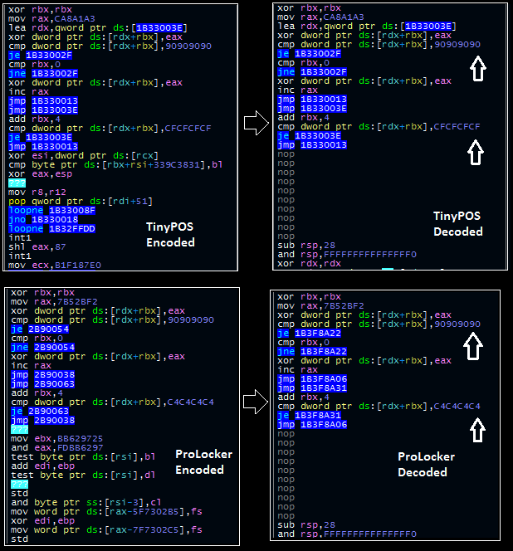Click 'jne 1B33002F' in TinyPOS Decoded panel
The height and width of the screenshot is (551, 513).
tap(312, 71)
